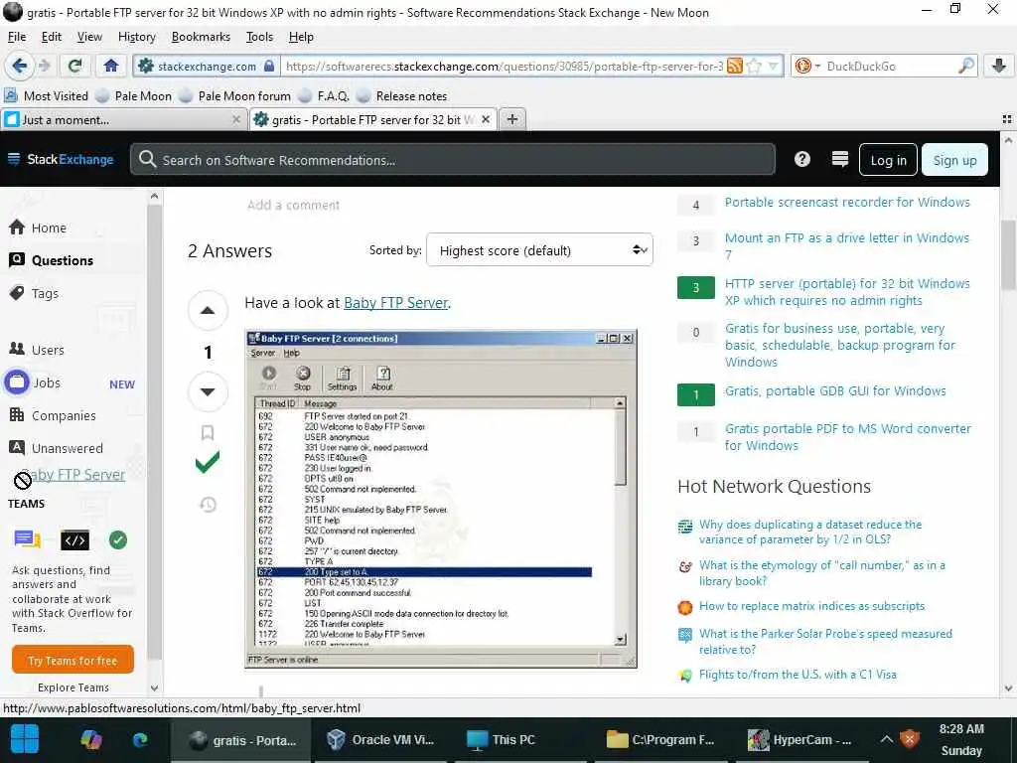Open the RSS feed icon in address bar
Image resolution: width=1017 pixels, height=763 pixels.
click(x=735, y=66)
